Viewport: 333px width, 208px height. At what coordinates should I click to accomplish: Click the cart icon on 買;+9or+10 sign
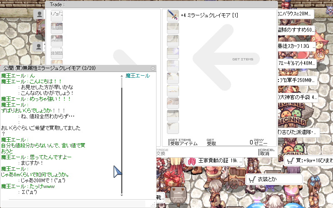tap(290, 161)
